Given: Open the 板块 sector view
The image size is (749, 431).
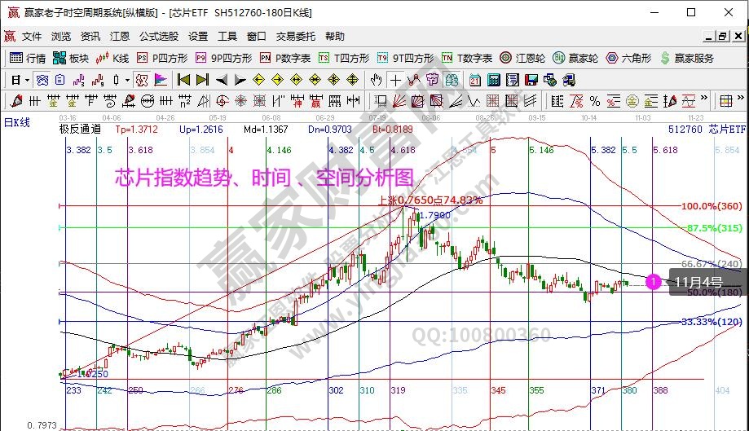Looking at the screenshot, I should pos(71,58).
